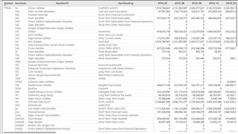Image resolution: width=238 pixels, height=134 pixels.
Task: Select the 'Intangible Fixed Assets' cell
Action: pyautogui.click(x=111, y=92)
